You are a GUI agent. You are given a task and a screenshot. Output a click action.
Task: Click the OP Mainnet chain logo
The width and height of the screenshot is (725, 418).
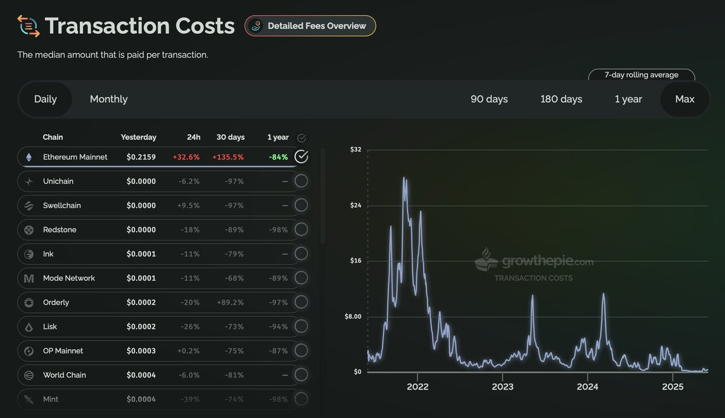tap(28, 350)
